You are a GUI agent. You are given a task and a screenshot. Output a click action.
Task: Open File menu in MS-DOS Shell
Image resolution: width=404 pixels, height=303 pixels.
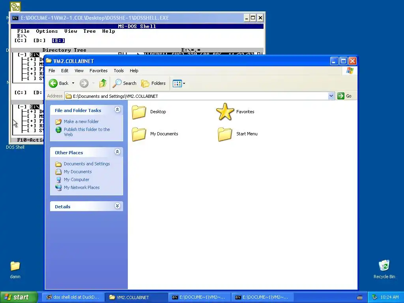(23, 31)
